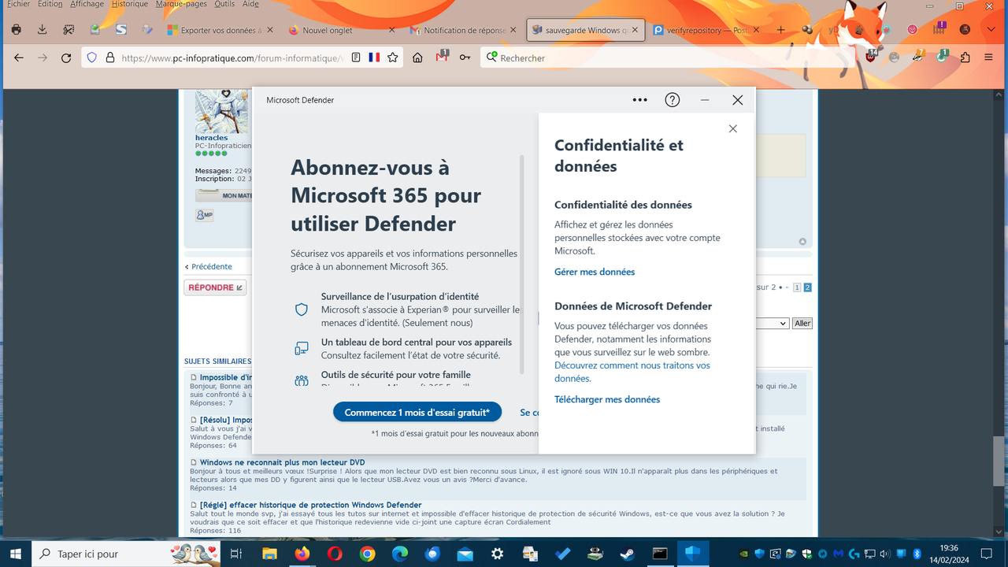
Task: Toggle reader view icon in address bar
Action: (x=356, y=57)
